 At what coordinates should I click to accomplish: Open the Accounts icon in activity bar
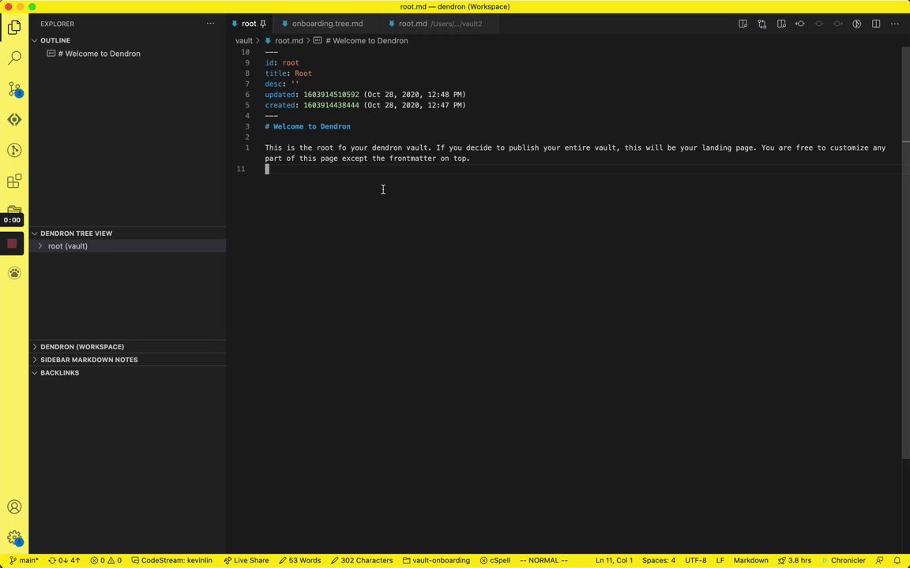pyautogui.click(x=14, y=506)
